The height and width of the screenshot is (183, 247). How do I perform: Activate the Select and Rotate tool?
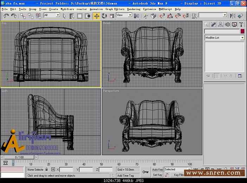pos(104,16)
